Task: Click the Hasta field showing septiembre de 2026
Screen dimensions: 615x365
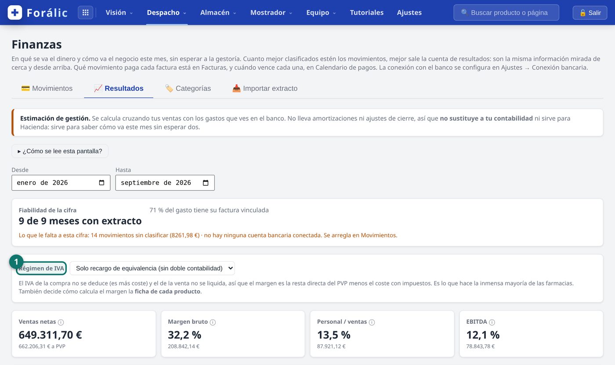Action: click(x=165, y=183)
